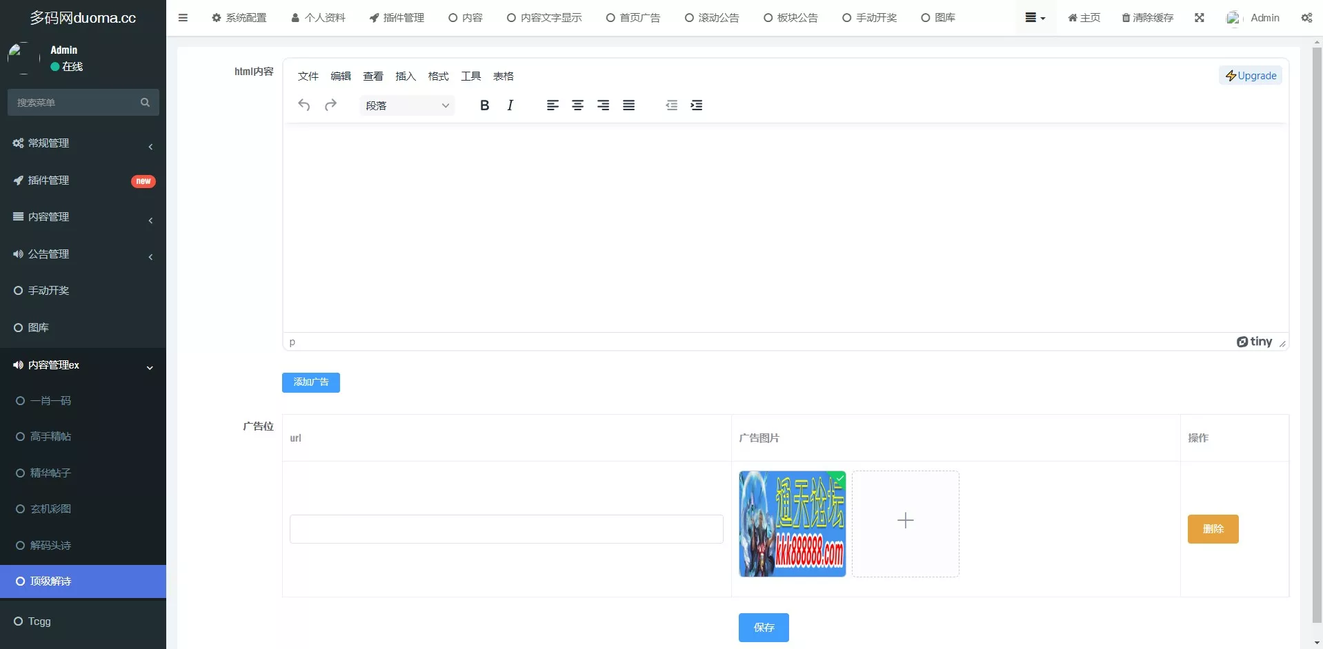Clear cache using 清除缓存
The width and height of the screenshot is (1323, 649).
1147,17
